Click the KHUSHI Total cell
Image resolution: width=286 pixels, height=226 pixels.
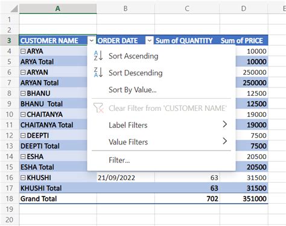[x=58, y=188]
